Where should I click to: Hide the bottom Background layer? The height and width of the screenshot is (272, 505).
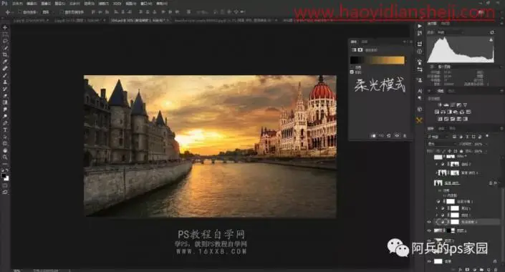[429, 261]
